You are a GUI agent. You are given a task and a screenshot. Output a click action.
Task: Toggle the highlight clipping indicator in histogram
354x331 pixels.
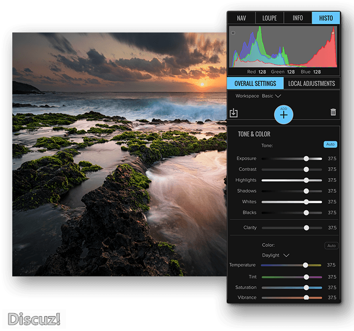[x=333, y=33]
